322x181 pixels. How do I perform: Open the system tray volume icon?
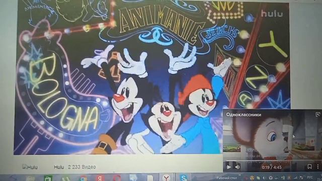pyautogui.click(x=264, y=177)
